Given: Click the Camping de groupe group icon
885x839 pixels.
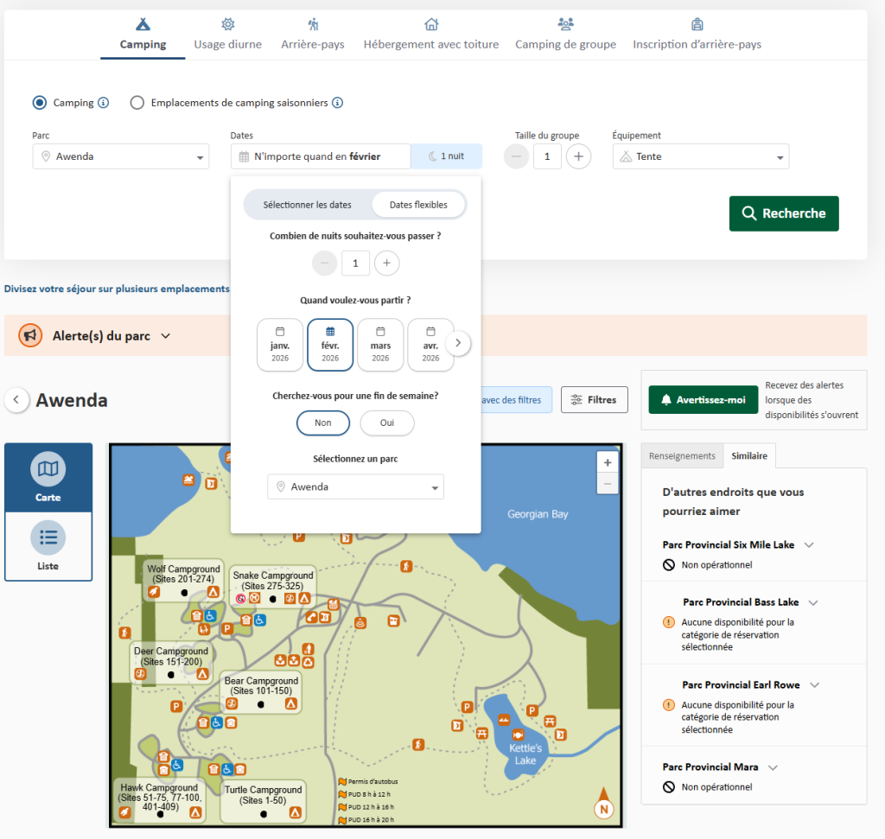Looking at the screenshot, I should point(565,25).
